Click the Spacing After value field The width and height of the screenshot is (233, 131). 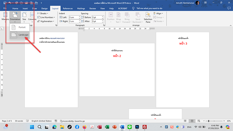pyautogui.click(x=96, y=22)
